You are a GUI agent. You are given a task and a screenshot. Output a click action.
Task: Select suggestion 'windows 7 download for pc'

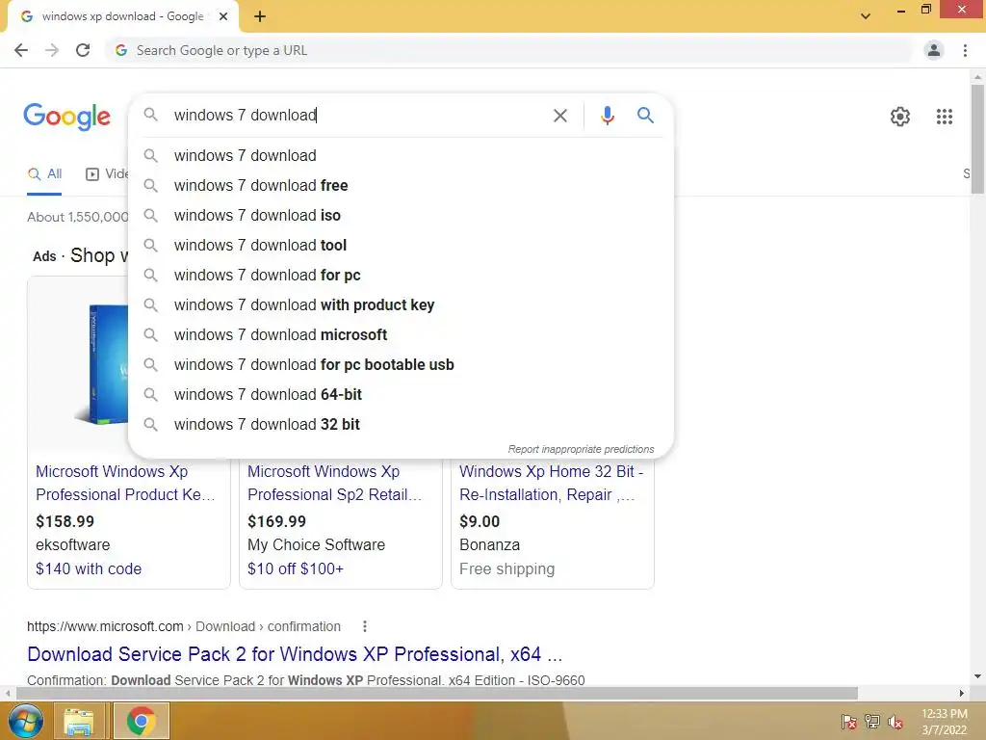[x=401, y=275]
